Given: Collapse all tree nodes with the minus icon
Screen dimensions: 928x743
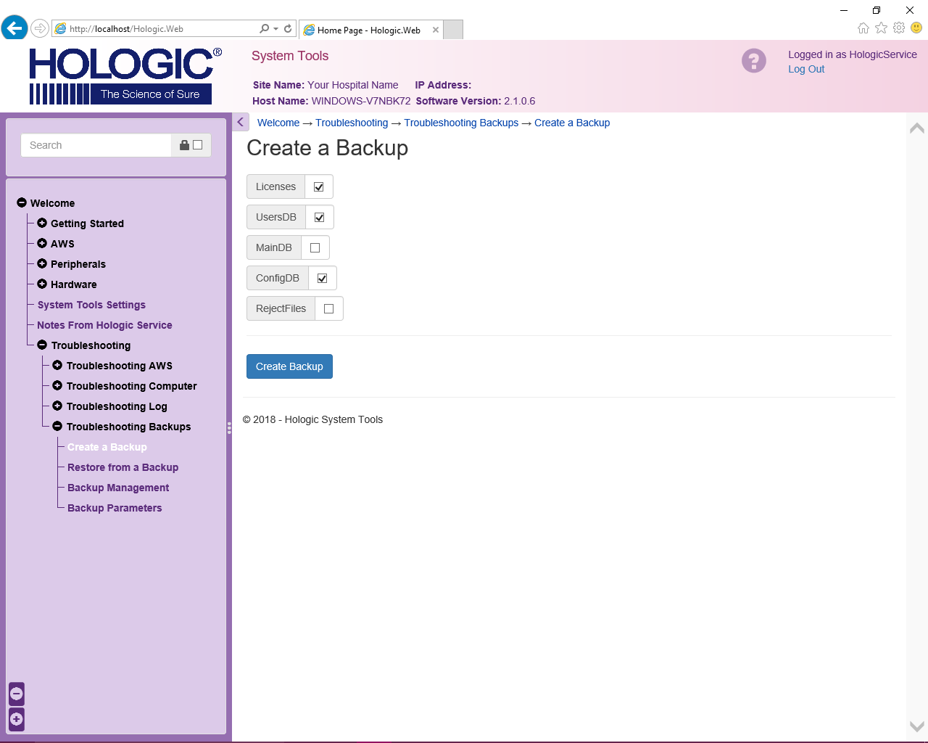Looking at the screenshot, I should [16, 694].
